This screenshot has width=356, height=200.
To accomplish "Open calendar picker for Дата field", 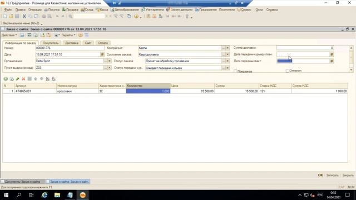I will tap(102, 54).
